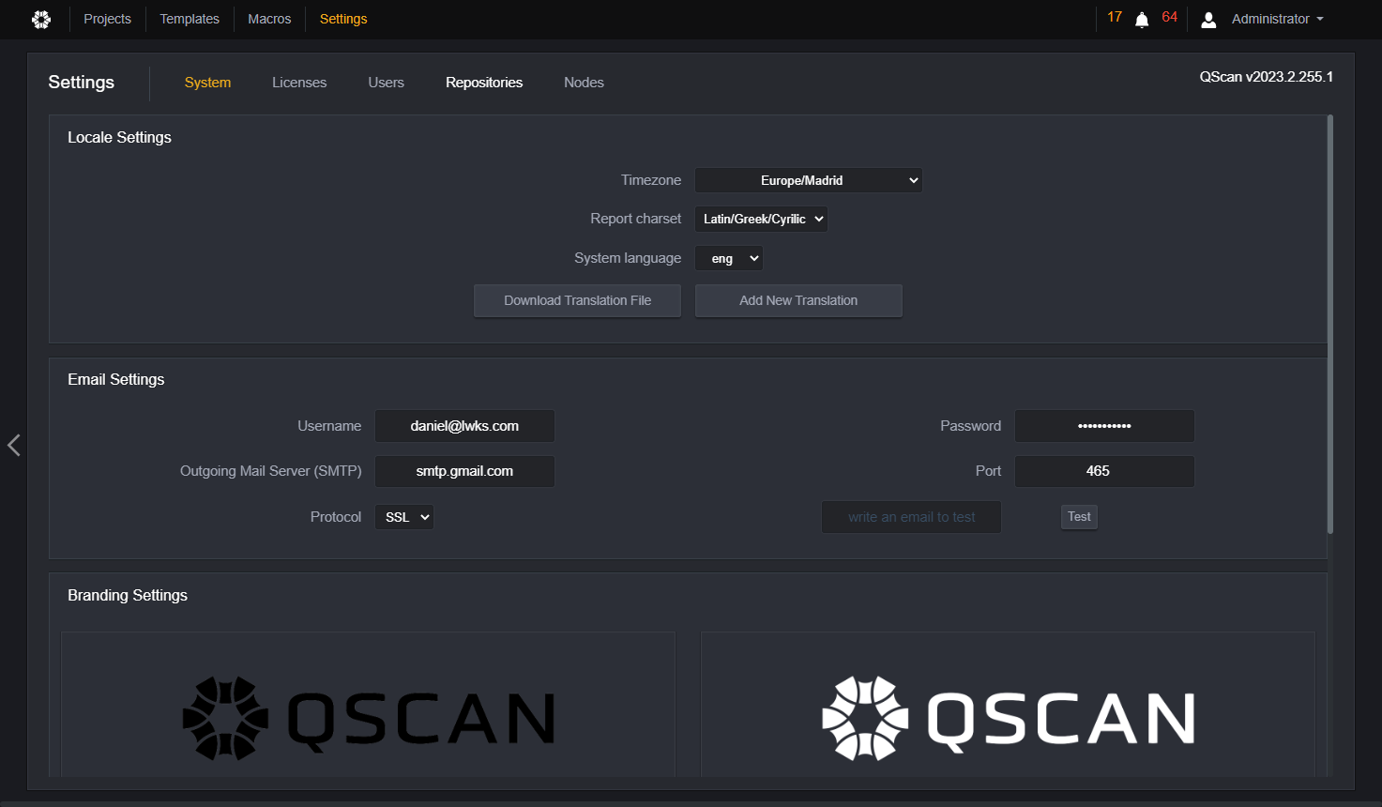Open the Templates menu
This screenshot has height=807, width=1382.
click(x=190, y=19)
